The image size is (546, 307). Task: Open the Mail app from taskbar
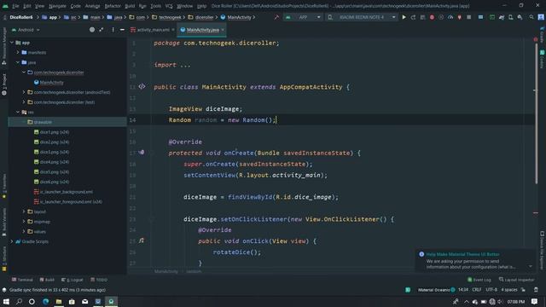pyautogui.click(x=85, y=301)
